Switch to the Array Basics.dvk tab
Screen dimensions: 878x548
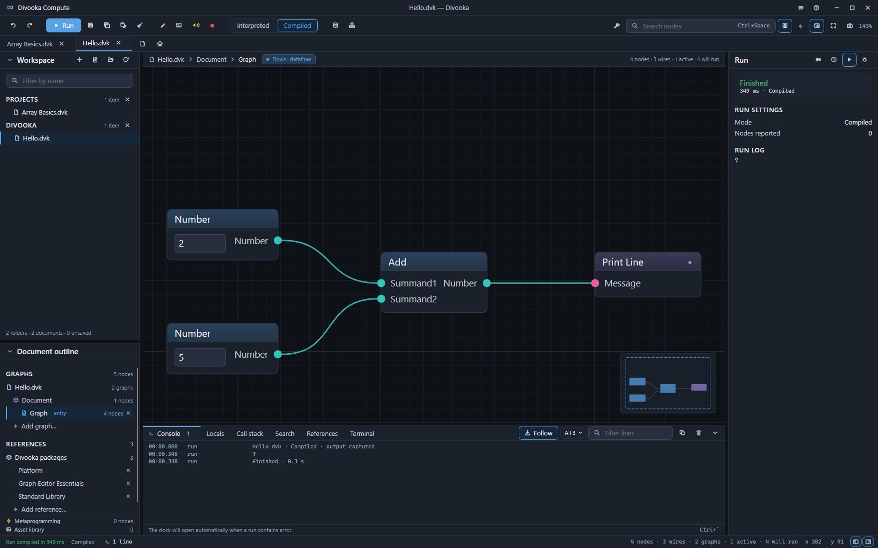point(30,44)
